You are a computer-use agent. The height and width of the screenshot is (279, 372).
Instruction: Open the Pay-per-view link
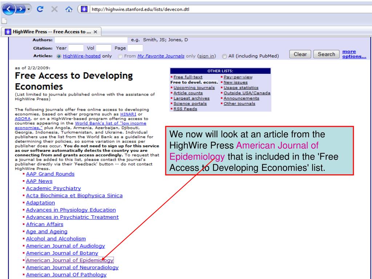pyautogui.click(x=238, y=77)
